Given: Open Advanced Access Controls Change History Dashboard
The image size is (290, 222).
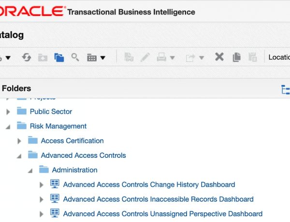Looking at the screenshot, I should (x=149, y=184).
